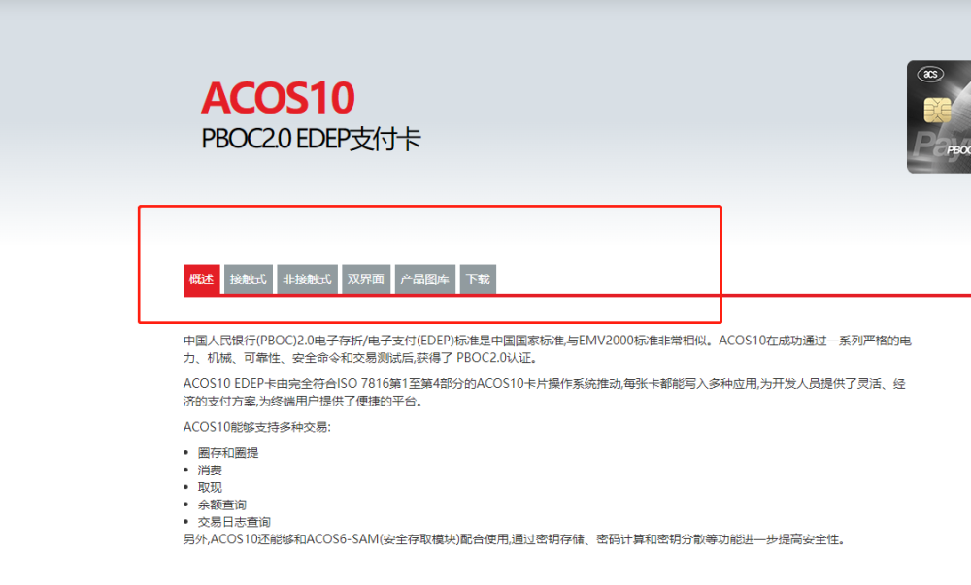This screenshot has height=585, width=971.
Task: Select the 概述 tab
Action: tap(201, 279)
